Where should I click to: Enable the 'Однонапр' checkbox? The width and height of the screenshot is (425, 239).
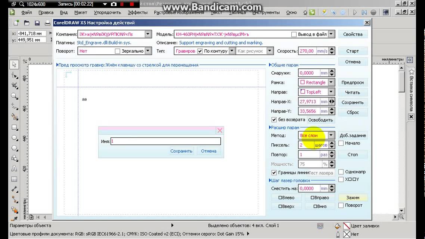tap(341, 172)
